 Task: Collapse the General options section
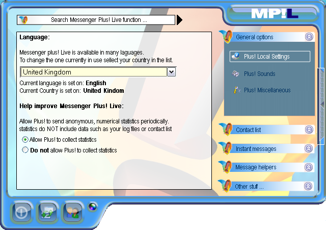click(309, 37)
